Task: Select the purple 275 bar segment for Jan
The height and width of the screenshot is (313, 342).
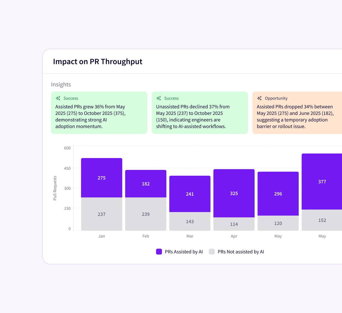Action: coord(102,178)
